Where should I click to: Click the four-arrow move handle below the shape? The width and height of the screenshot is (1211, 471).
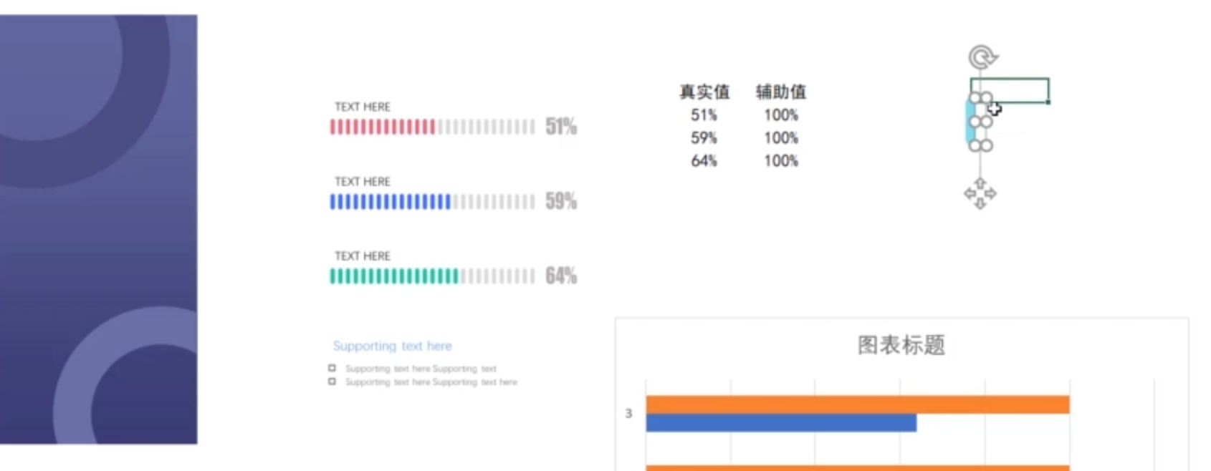pyautogui.click(x=980, y=193)
